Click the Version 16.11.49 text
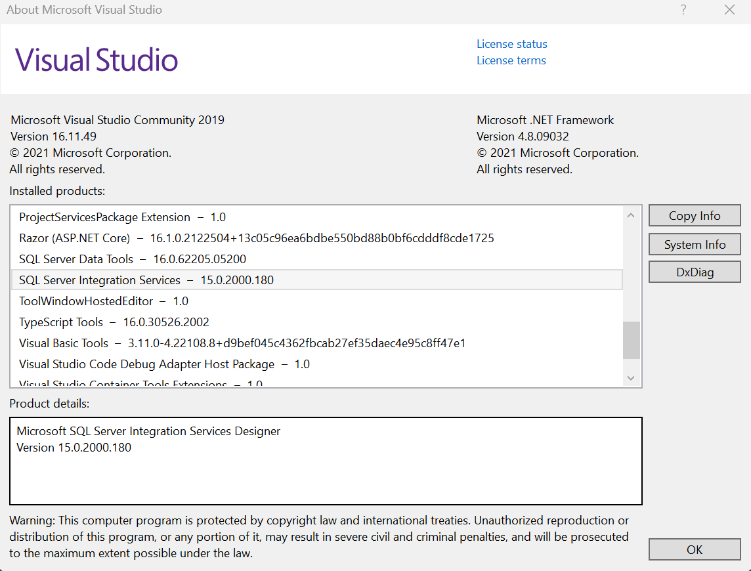Image resolution: width=751 pixels, height=571 pixels. point(53,137)
